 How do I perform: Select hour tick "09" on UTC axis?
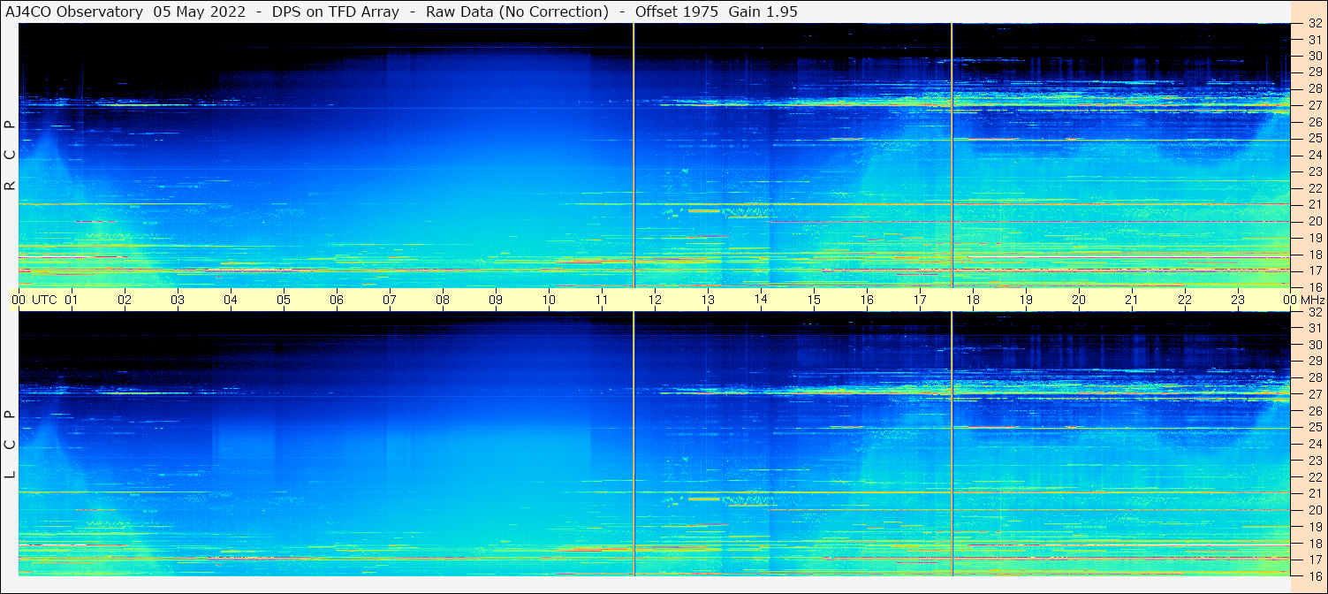(496, 300)
